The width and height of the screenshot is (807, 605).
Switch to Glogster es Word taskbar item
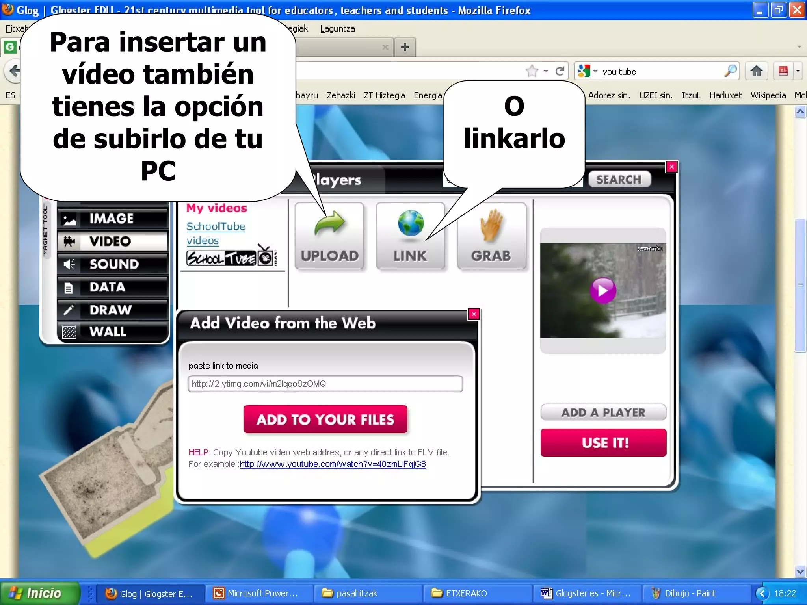coord(586,593)
